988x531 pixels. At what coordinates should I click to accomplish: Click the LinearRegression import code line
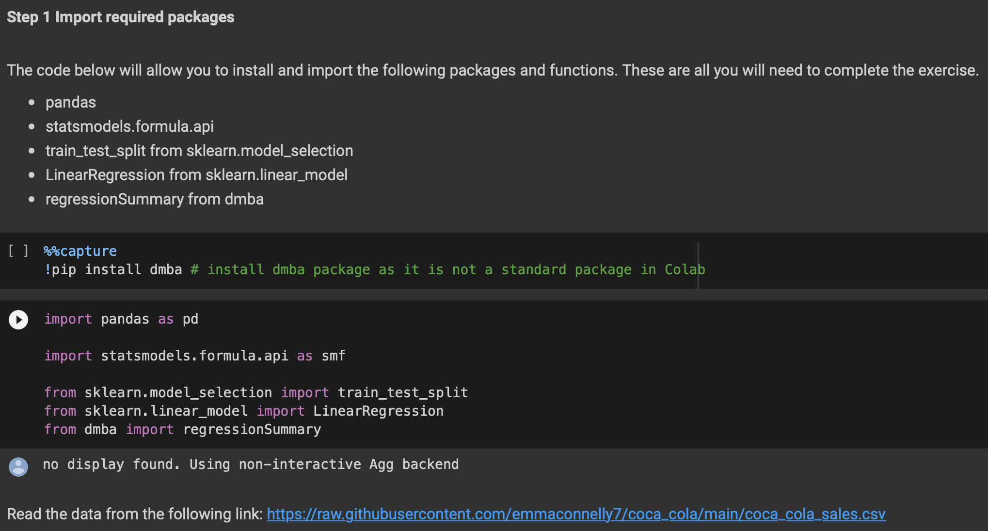pos(243,411)
